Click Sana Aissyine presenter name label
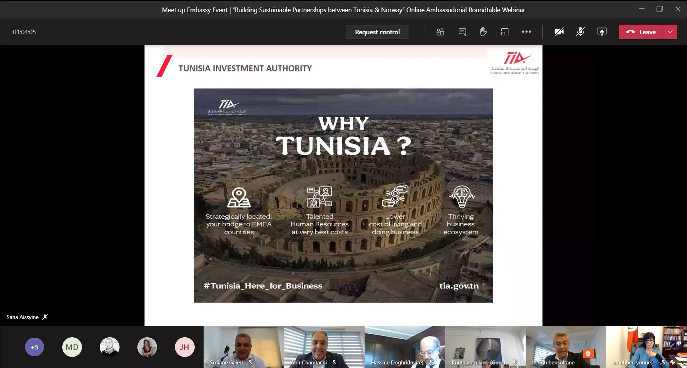Viewport: 687px width, 368px height. pos(23,317)
